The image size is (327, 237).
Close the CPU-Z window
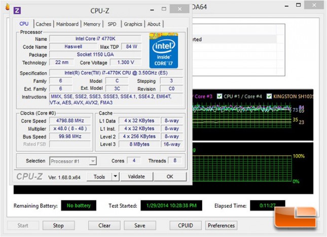[x=179, y=9]
